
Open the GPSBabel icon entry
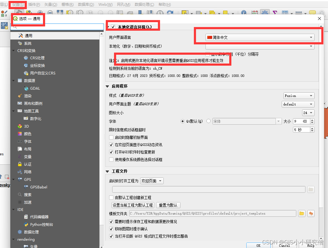pos(26,187)
